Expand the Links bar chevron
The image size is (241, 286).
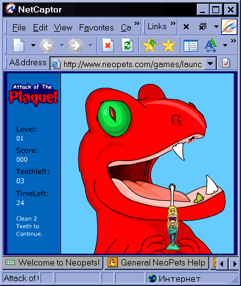(173, 23)
